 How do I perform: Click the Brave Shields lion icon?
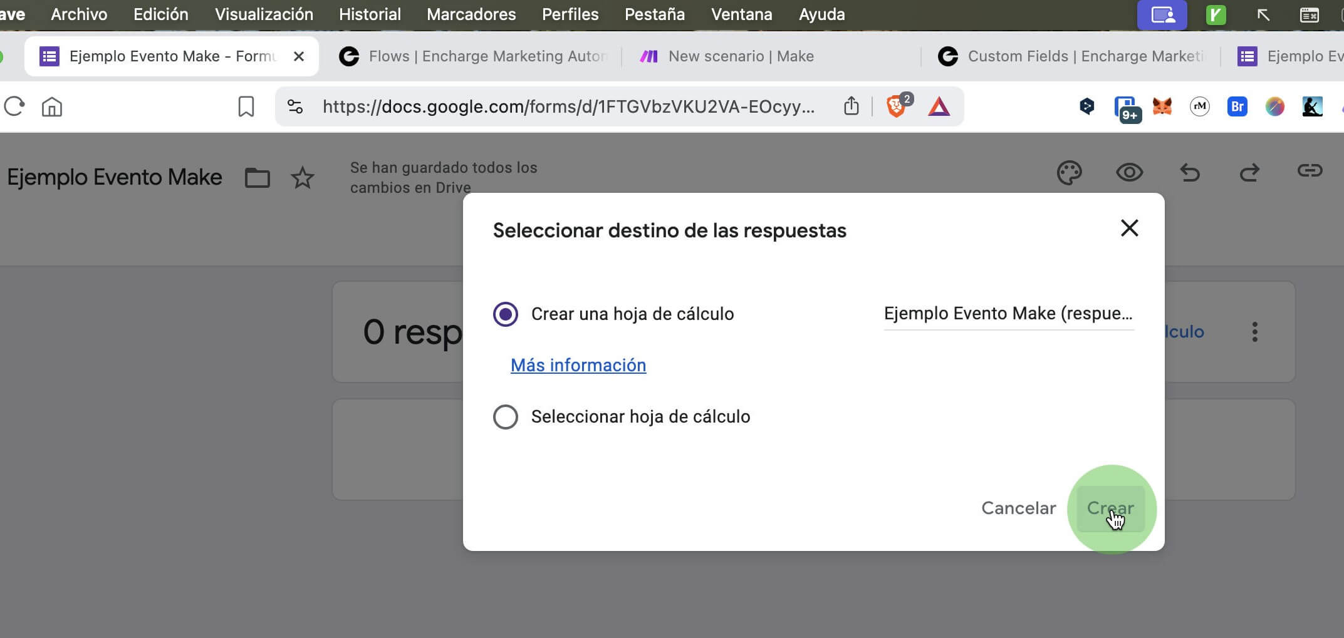pyautogui.click(x=896, y=107)
